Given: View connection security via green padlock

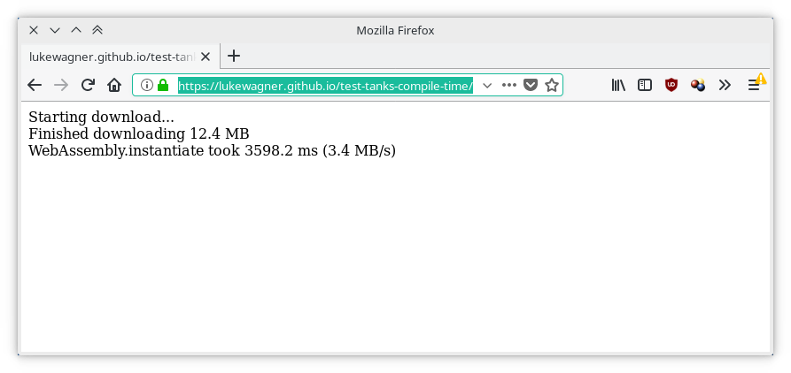Looking at the screenshot, I should pos(162,85).
